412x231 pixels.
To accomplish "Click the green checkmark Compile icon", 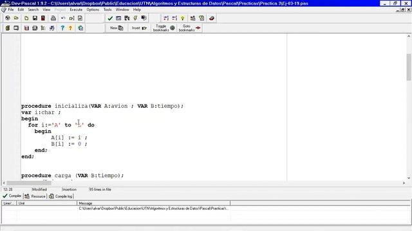I will [110, 19].
